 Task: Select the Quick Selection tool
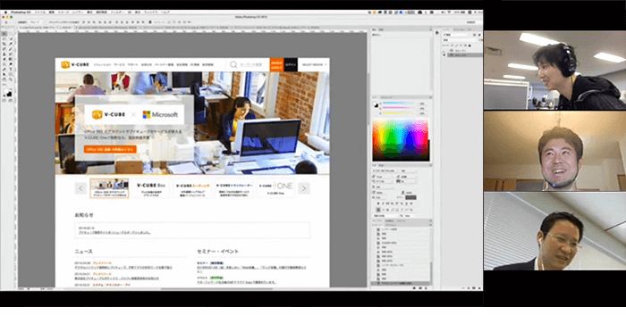(x=11, y=39)
